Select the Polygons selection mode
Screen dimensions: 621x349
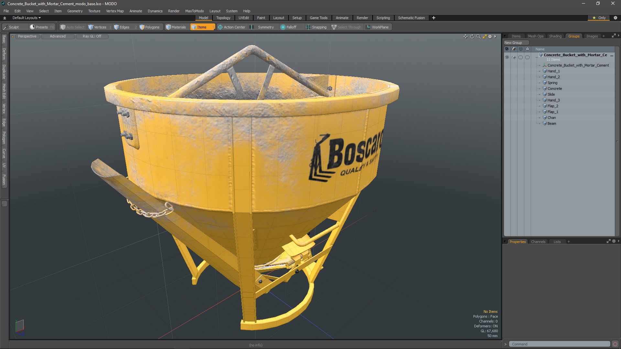coord(149,27)
